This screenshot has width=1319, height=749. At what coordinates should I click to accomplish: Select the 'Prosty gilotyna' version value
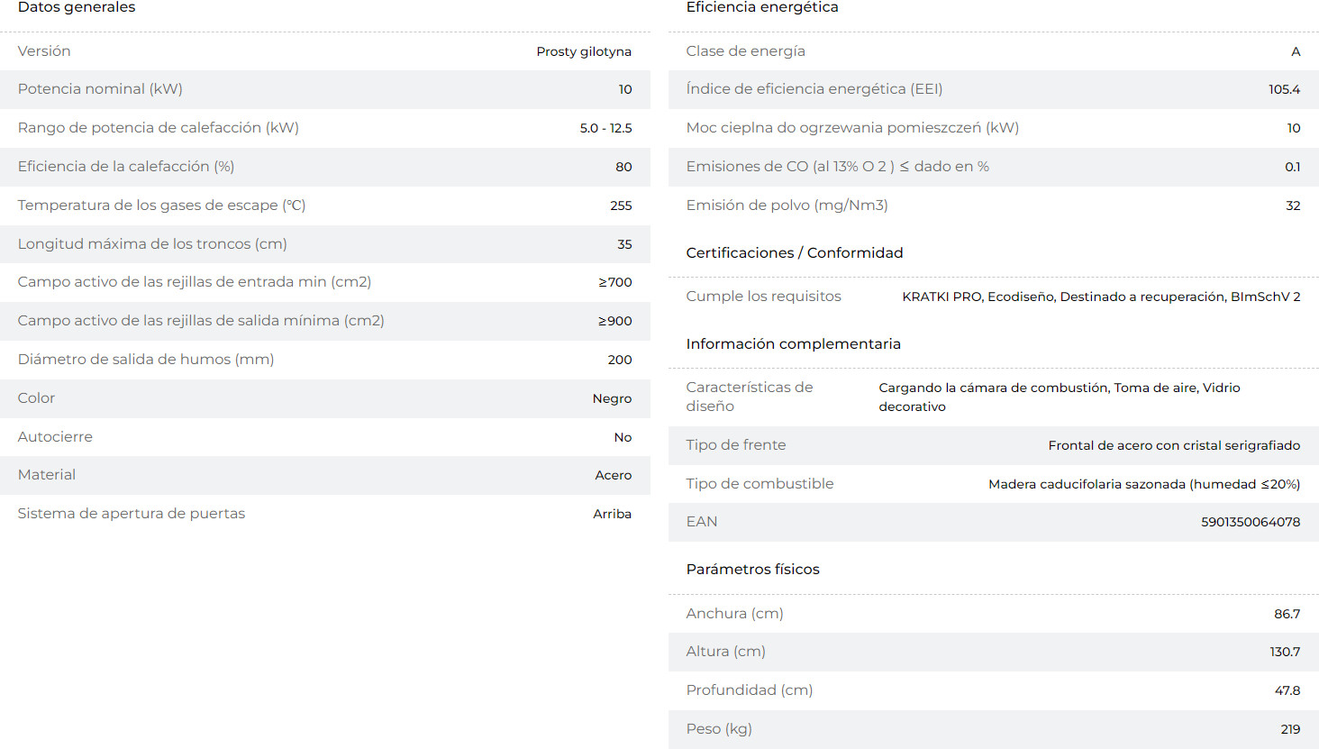(x=584, y=51)
